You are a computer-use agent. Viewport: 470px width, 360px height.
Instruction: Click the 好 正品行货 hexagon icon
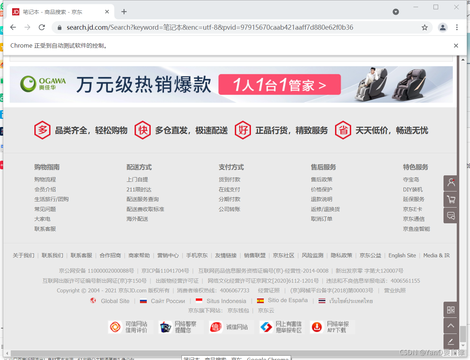(243, 130)
